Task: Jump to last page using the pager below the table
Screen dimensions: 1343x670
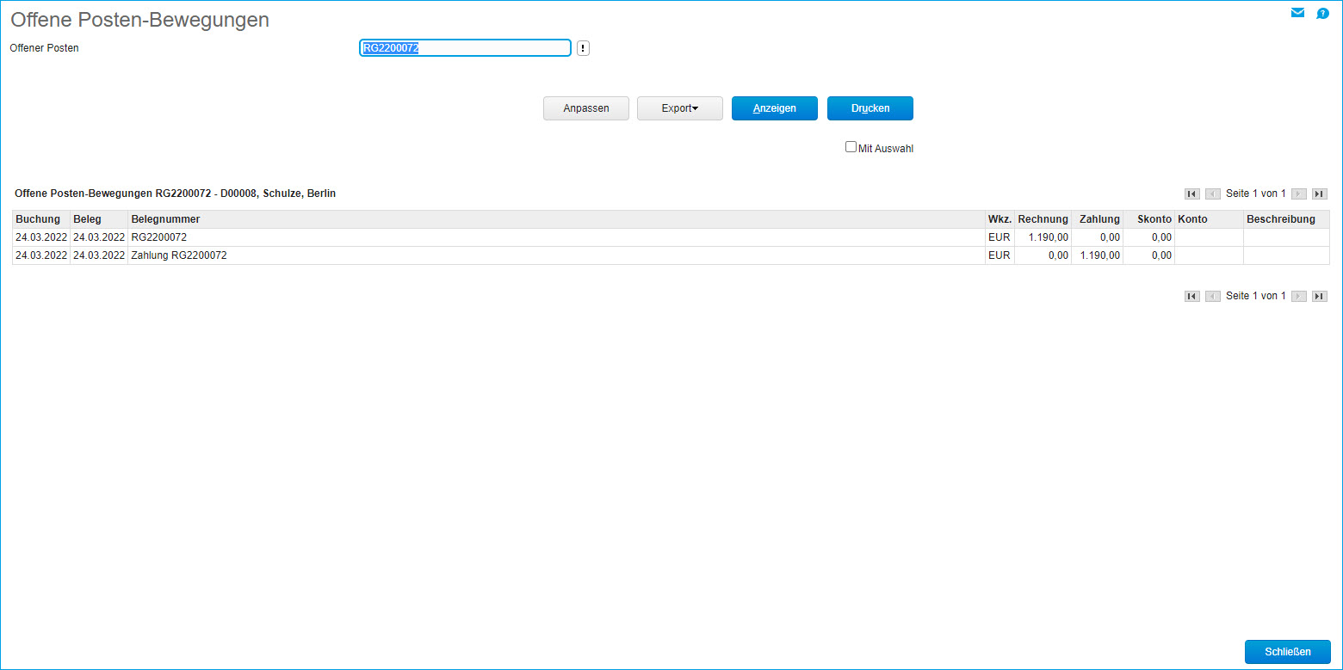Action: pyautogui.click(x=1319, y=296)
